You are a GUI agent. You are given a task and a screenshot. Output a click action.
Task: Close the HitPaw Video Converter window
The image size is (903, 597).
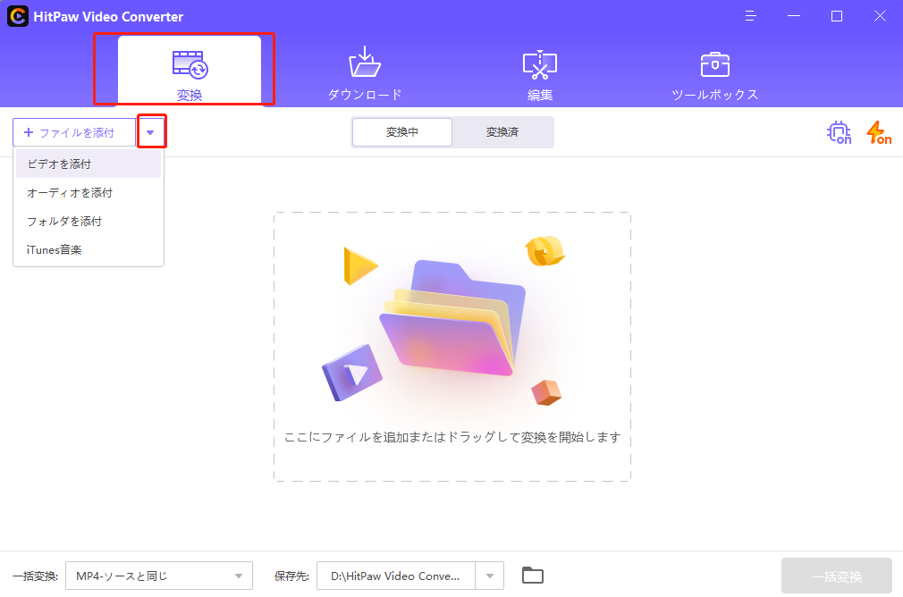click(x=880, y=16)
